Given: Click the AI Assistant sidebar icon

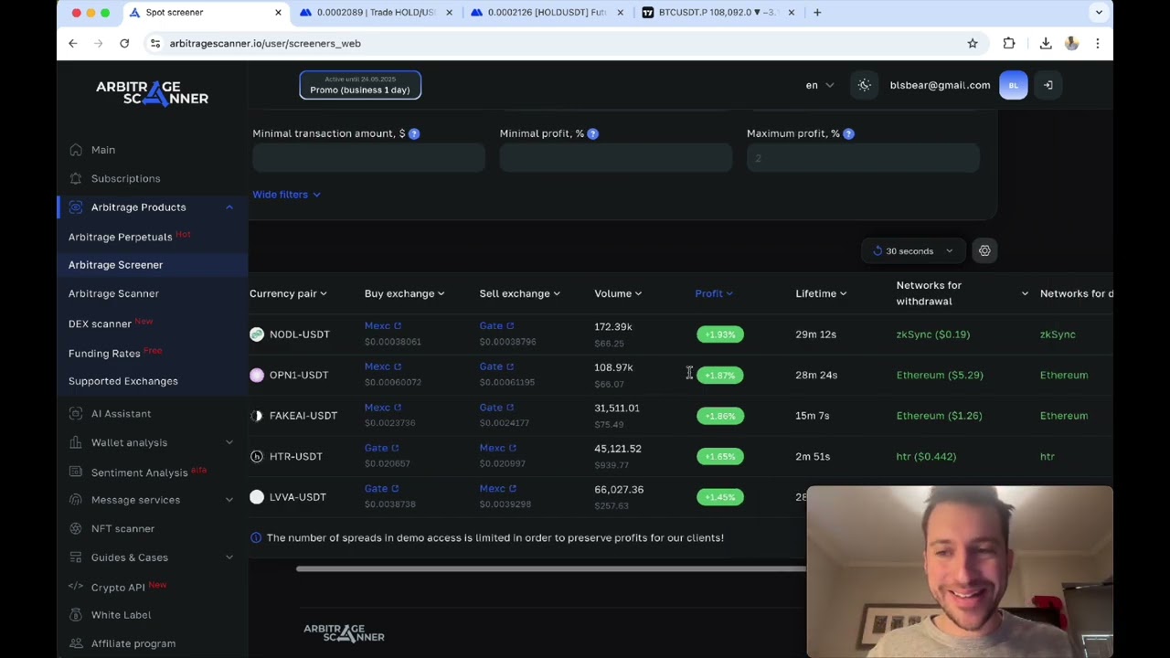Looking at the screenshot, I should pyautogui.click(x=76, y=414).
